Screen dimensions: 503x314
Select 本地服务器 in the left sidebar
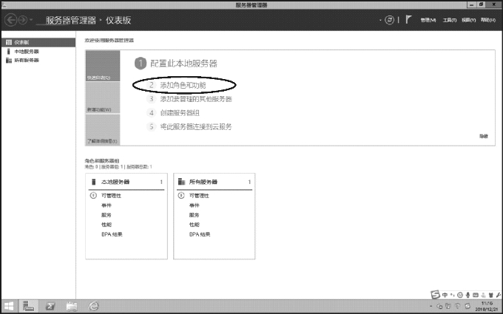point(38,51)
